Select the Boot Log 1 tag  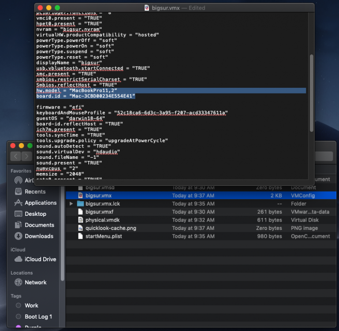pyautogui.click(x=34, y=316)
